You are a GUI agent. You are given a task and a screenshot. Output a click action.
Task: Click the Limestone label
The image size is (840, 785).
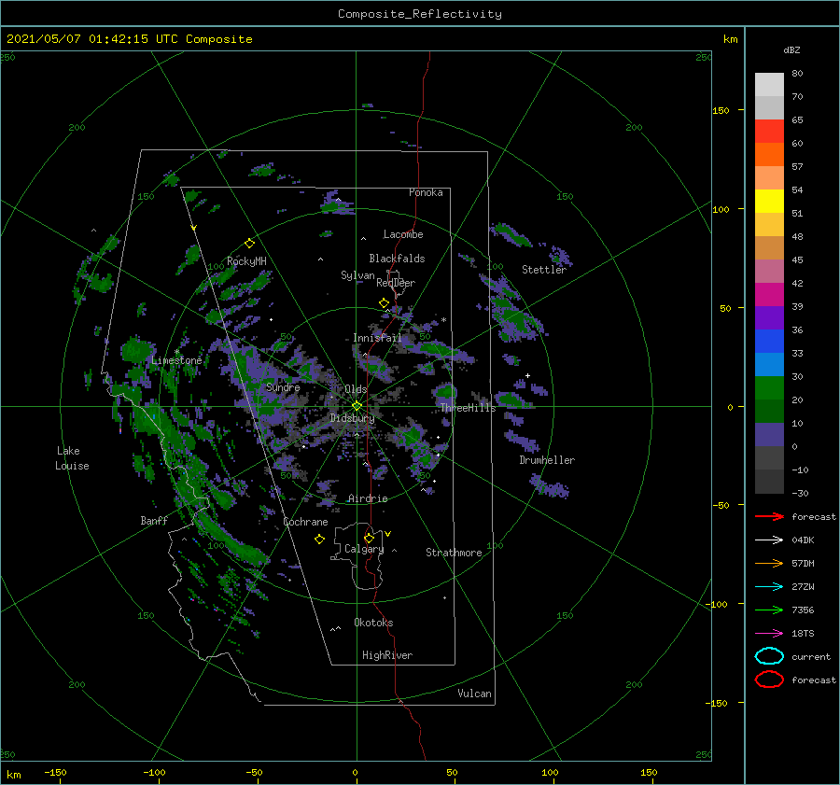click(176, 360)
